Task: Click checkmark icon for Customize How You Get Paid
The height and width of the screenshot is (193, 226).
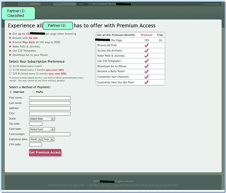Action: coord(146,82)
